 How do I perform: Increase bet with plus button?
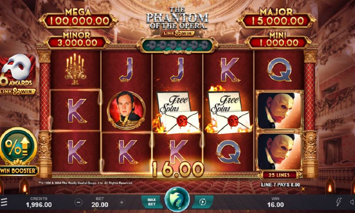click(121, 202)
